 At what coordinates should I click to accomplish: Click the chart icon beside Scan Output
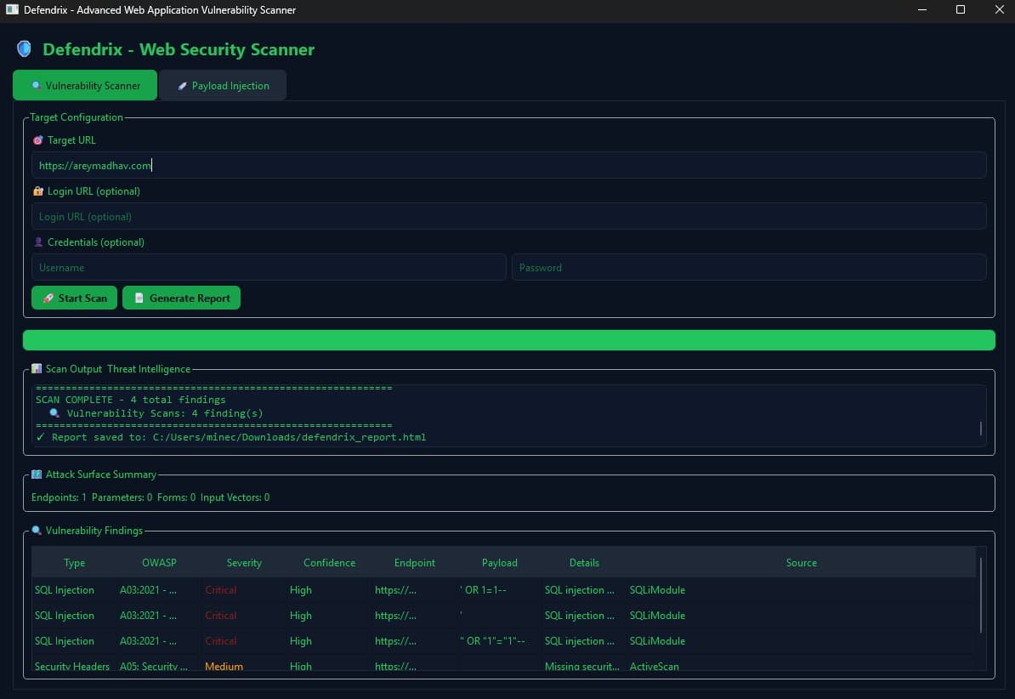[37, 368]
